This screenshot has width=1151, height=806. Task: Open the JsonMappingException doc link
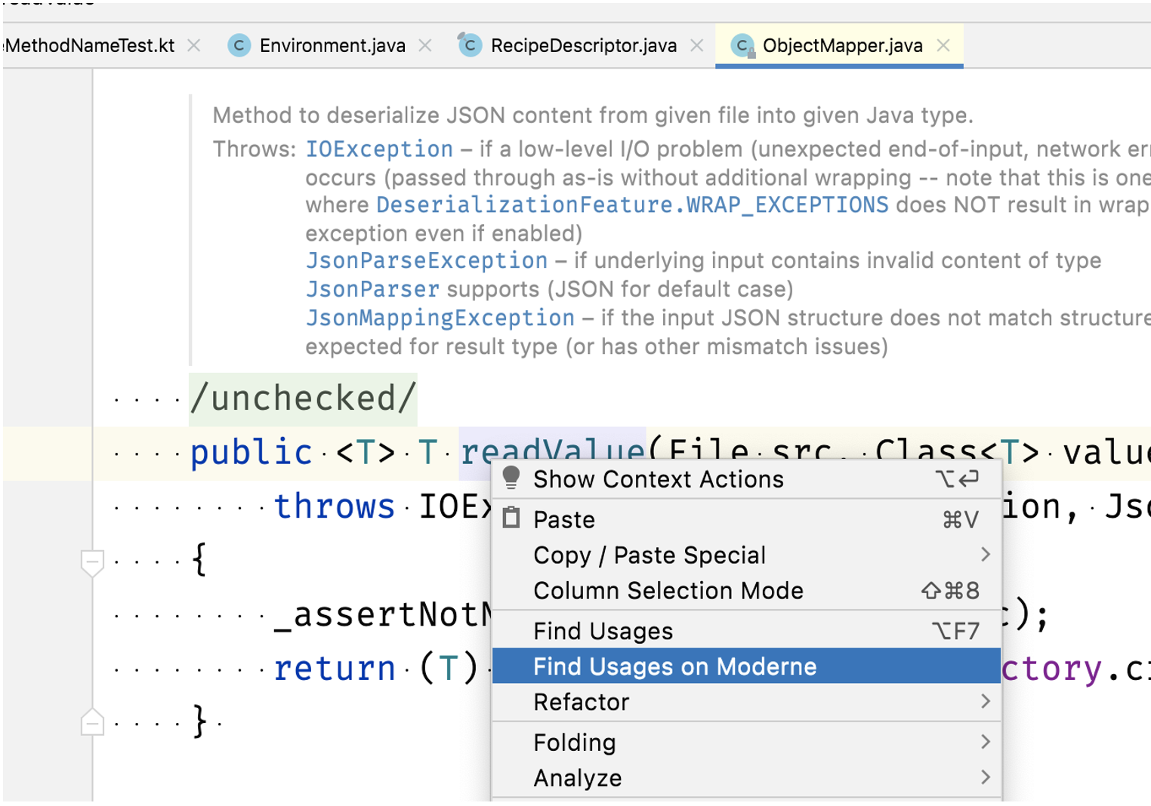(x=440, y=318)
